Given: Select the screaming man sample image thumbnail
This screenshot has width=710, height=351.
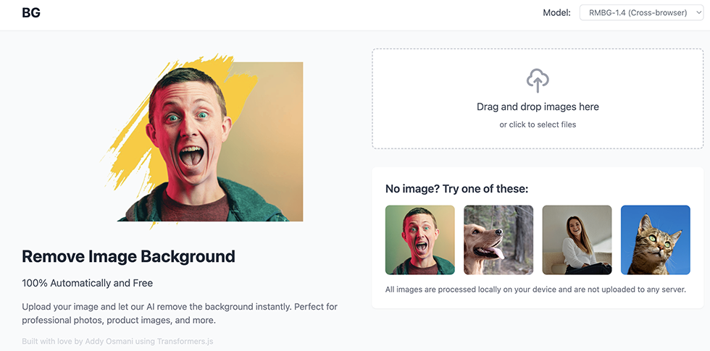Looking at the screenshot, I should pos(419,240).
